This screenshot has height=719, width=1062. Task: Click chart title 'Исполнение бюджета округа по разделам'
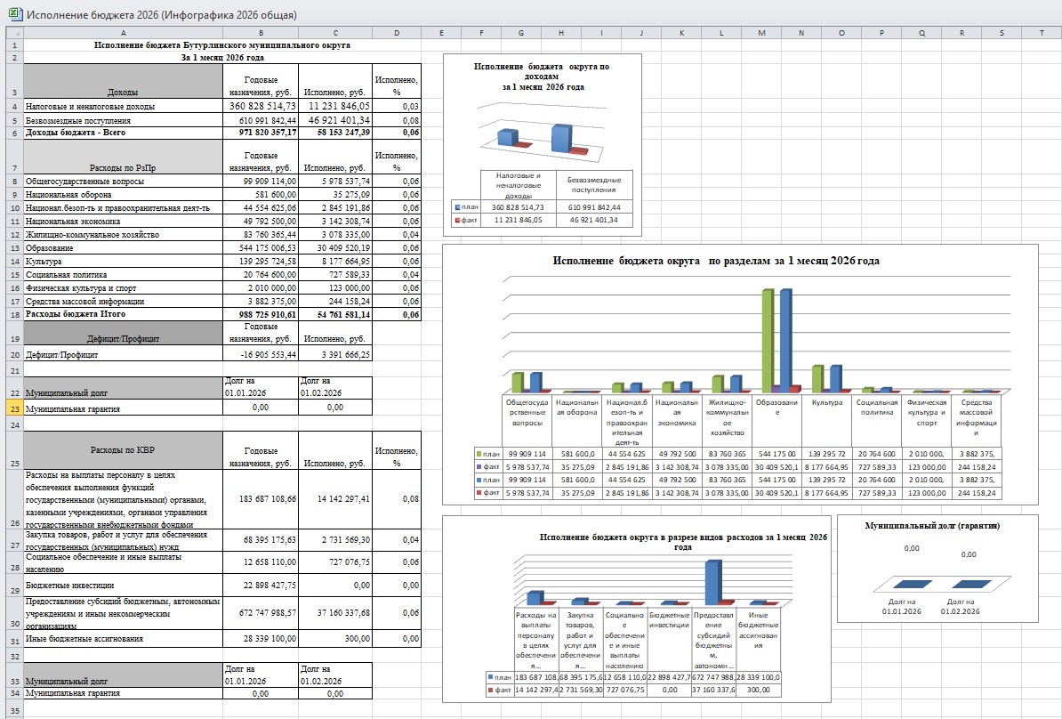(x=716, y=261)
